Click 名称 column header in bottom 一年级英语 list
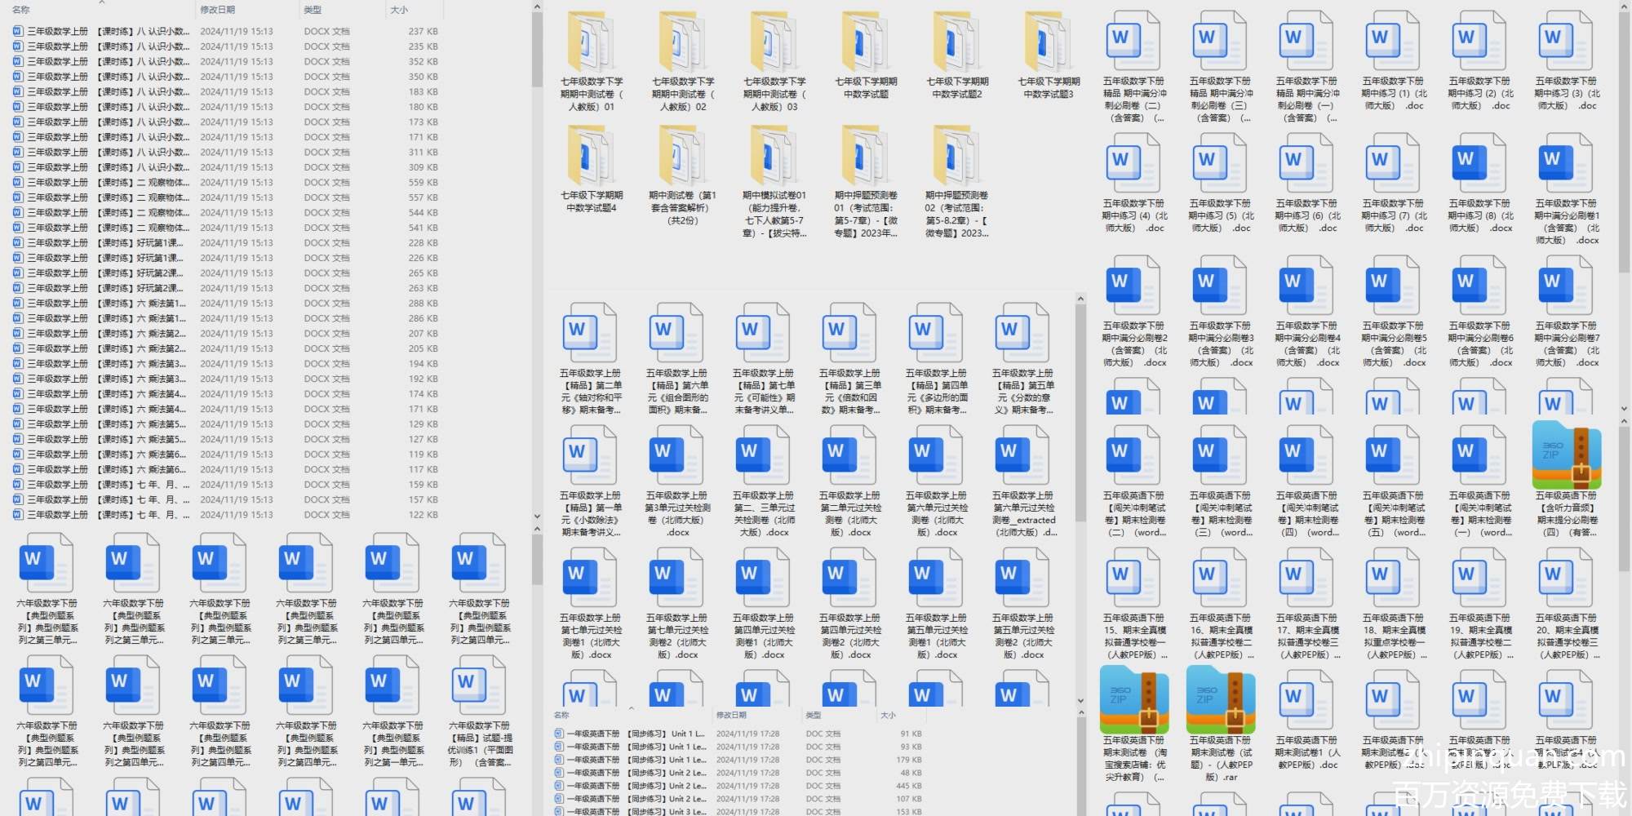1632x816 pixels. pyautogui.click(x=561, y=716)
